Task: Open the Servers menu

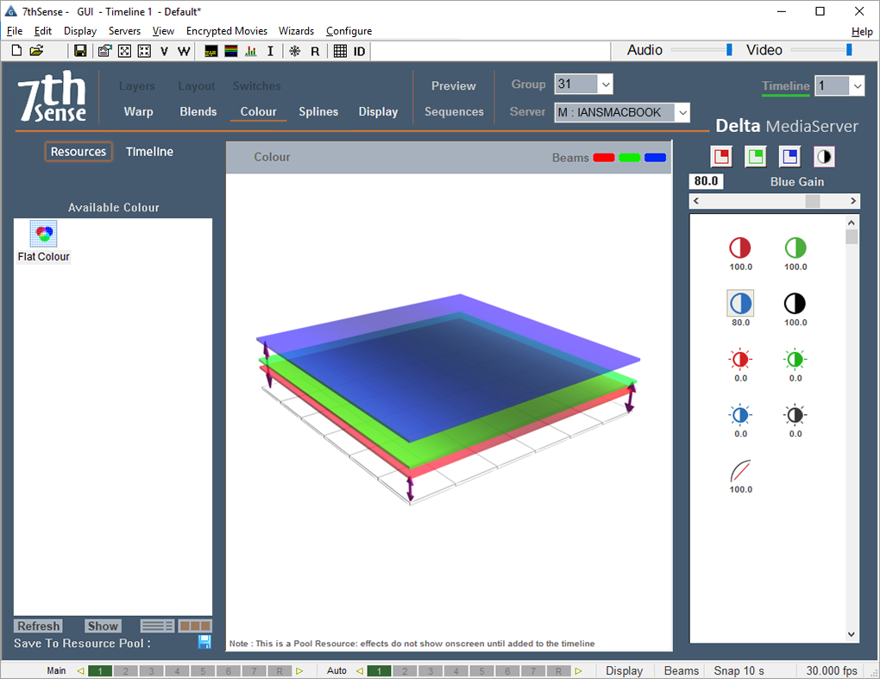Action: click(124, 31)
